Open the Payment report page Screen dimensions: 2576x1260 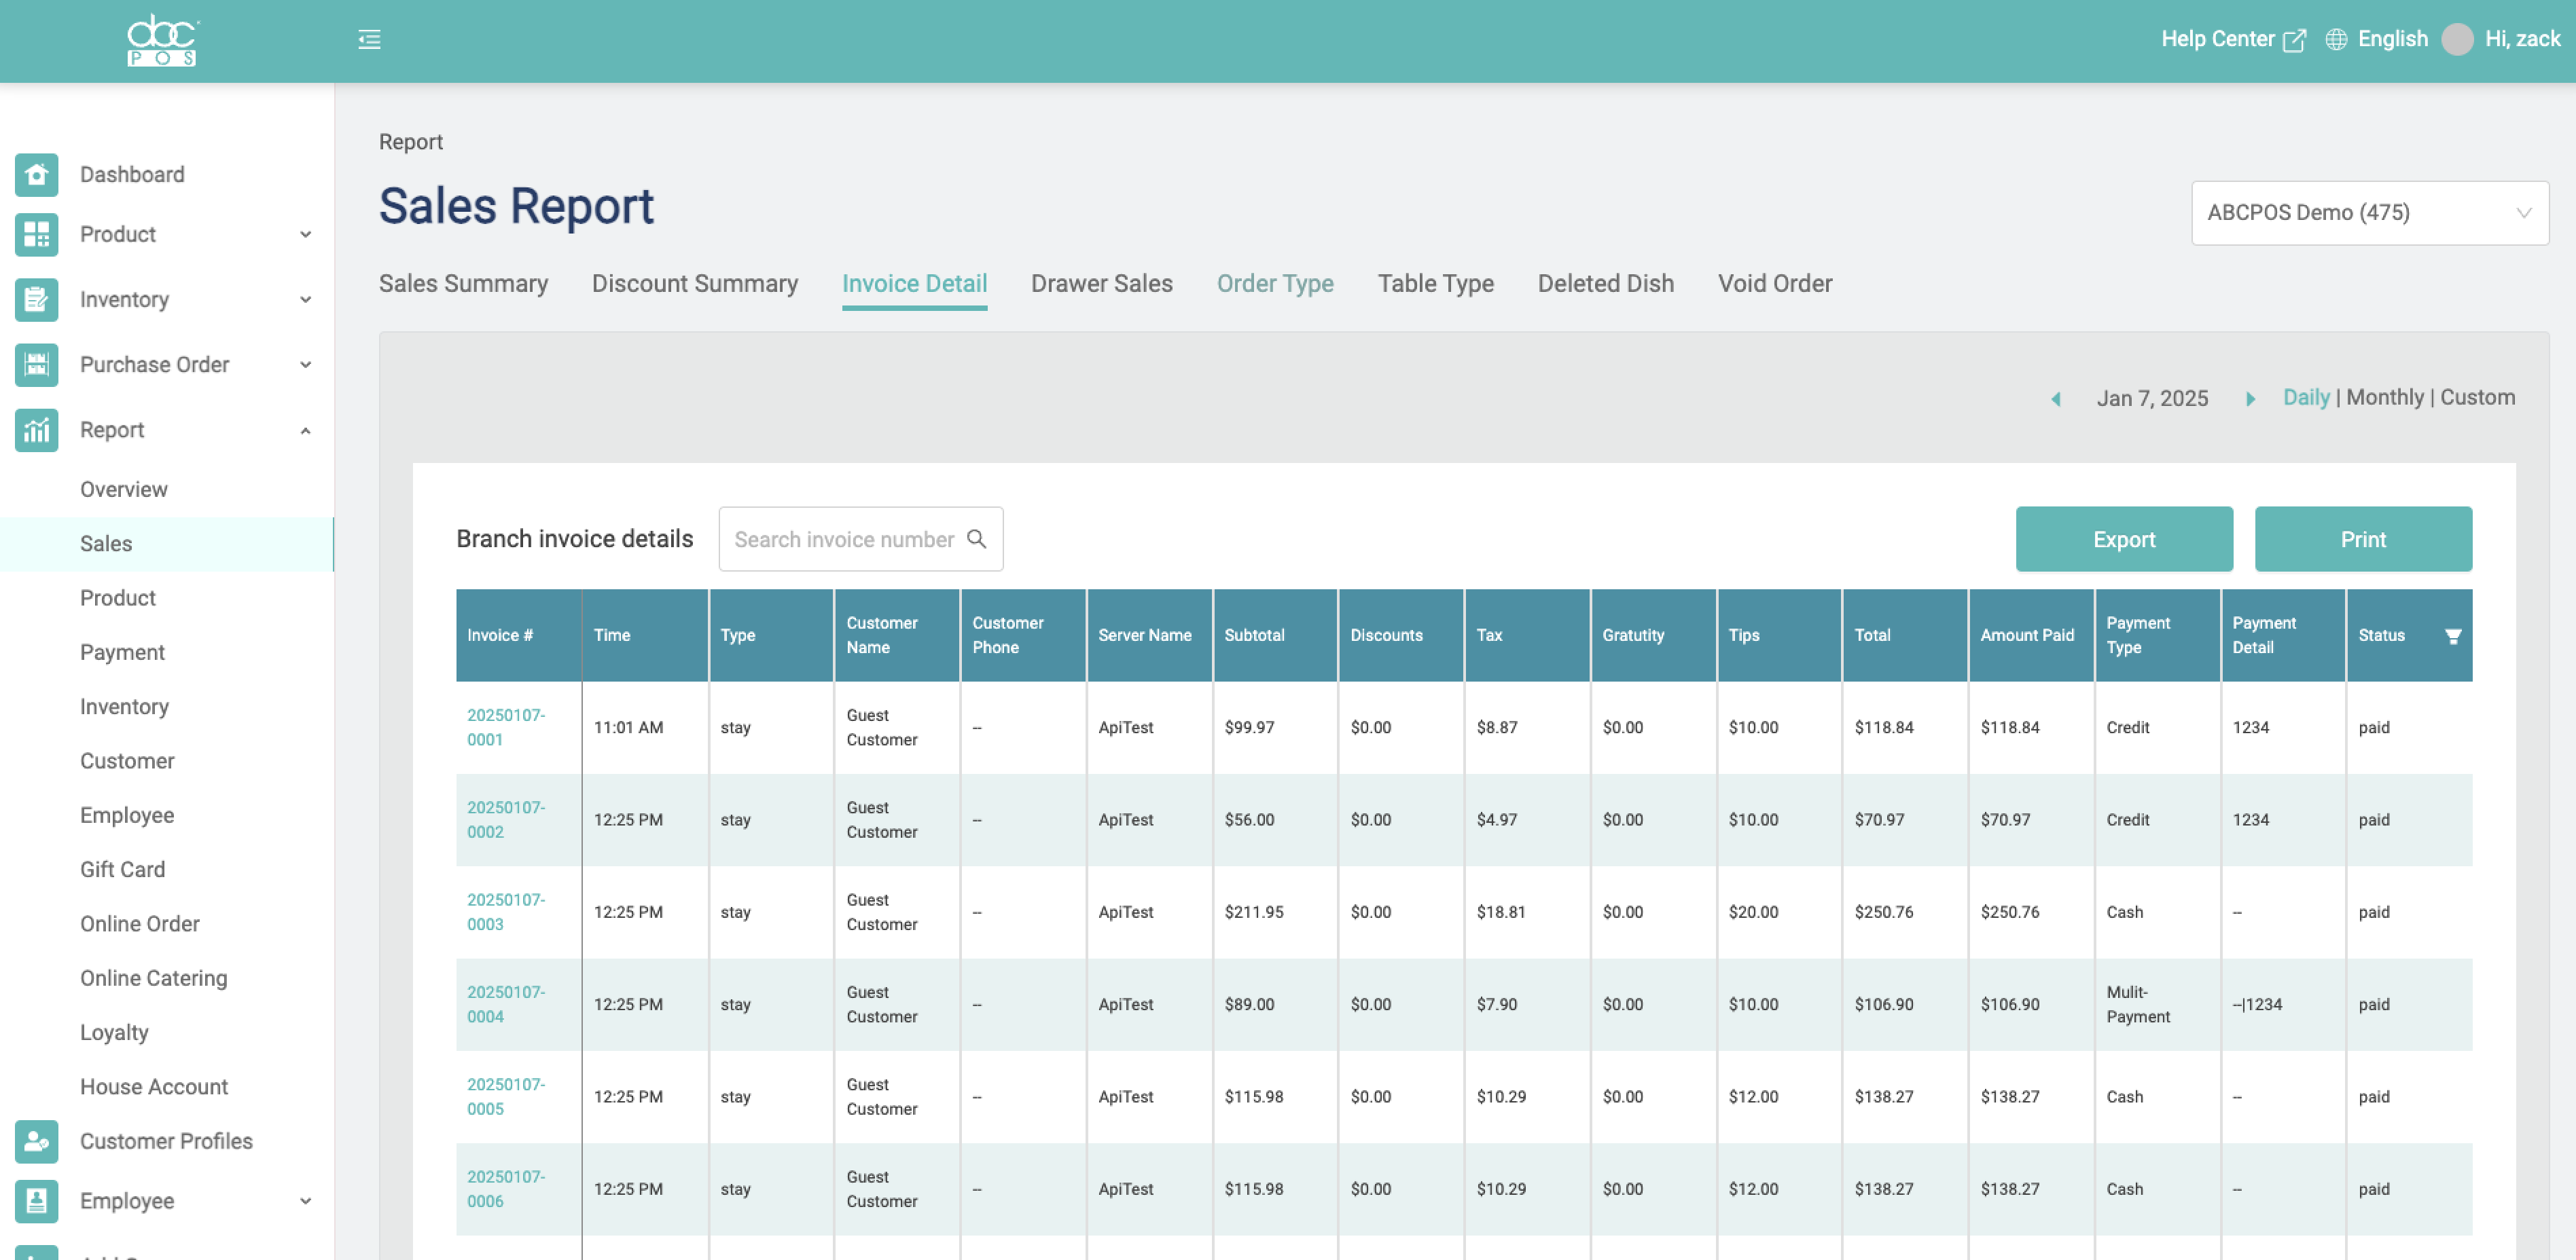(x=122, y=652)
